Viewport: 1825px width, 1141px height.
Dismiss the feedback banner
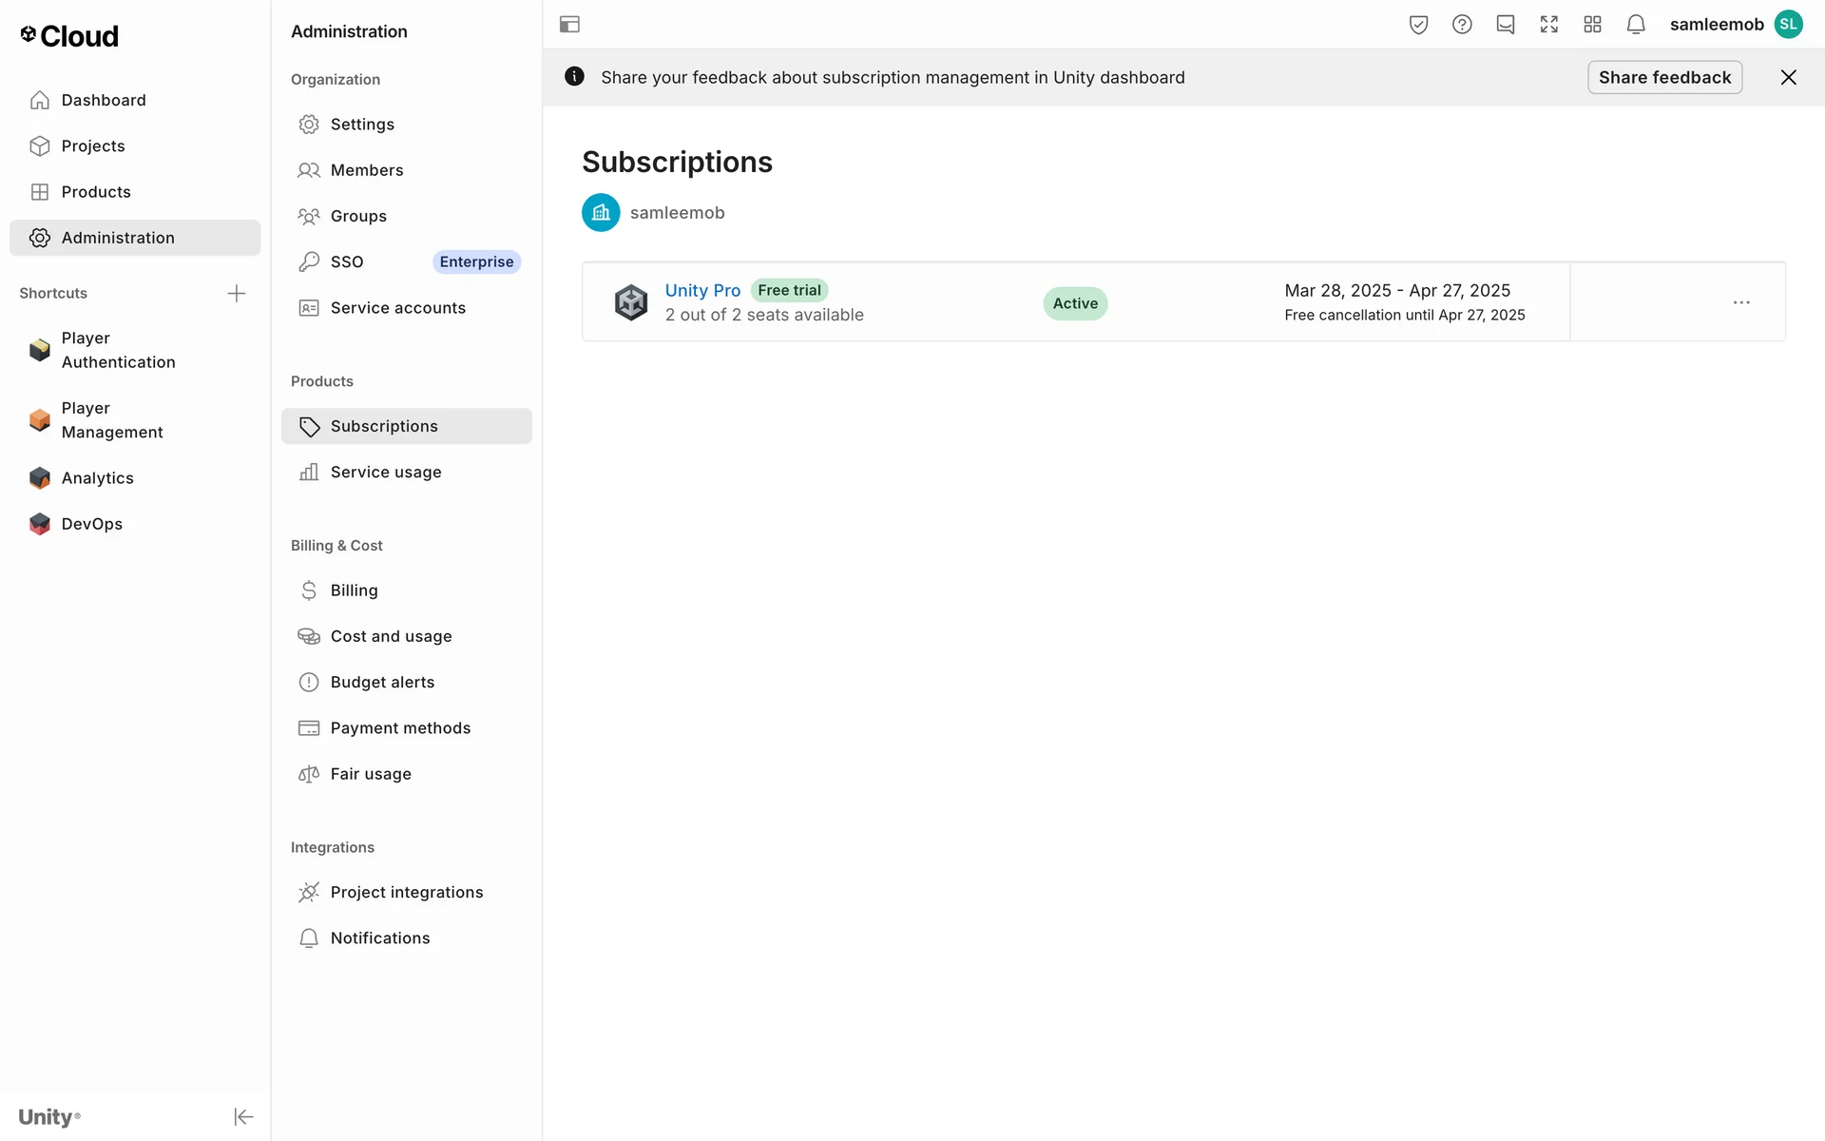pyautogui.click(x=1788, y=77)
